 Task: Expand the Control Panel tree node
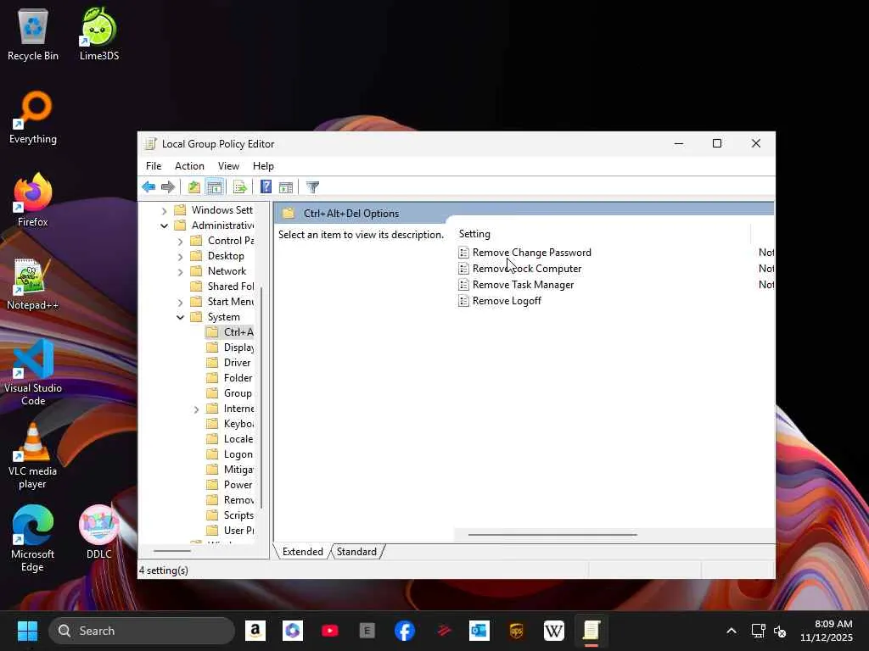tap(180, 242)
